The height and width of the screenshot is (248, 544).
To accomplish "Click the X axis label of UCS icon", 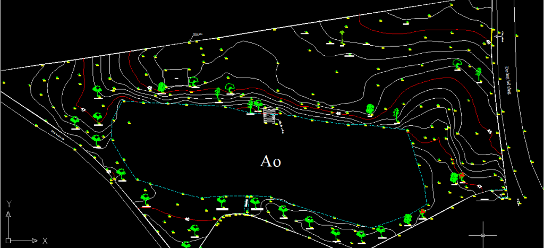I will point(45,241).
